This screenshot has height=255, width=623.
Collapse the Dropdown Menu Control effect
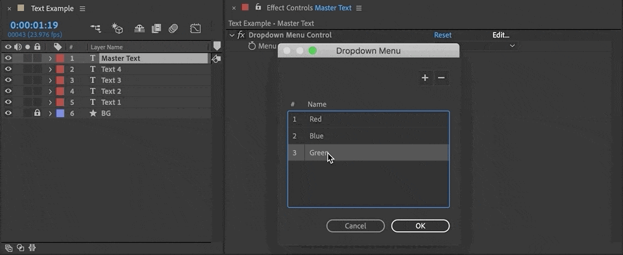tap(232, 35)
